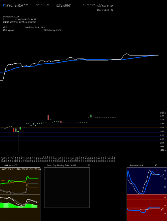Viewport: 167px width, 221px height.
Task: Click the 45.57 value on the red RSI chart
Action: click(x=162, y=209)
